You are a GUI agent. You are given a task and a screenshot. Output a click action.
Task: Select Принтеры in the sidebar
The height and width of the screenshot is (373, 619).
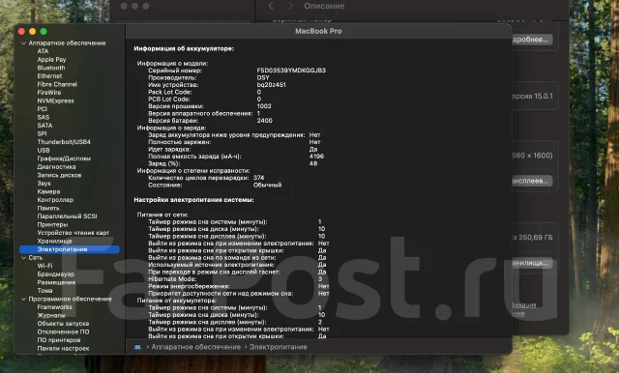pos(52,224)
